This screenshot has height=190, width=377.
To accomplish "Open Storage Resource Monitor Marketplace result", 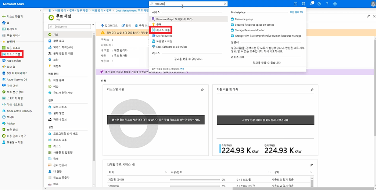I will point(248,30).
